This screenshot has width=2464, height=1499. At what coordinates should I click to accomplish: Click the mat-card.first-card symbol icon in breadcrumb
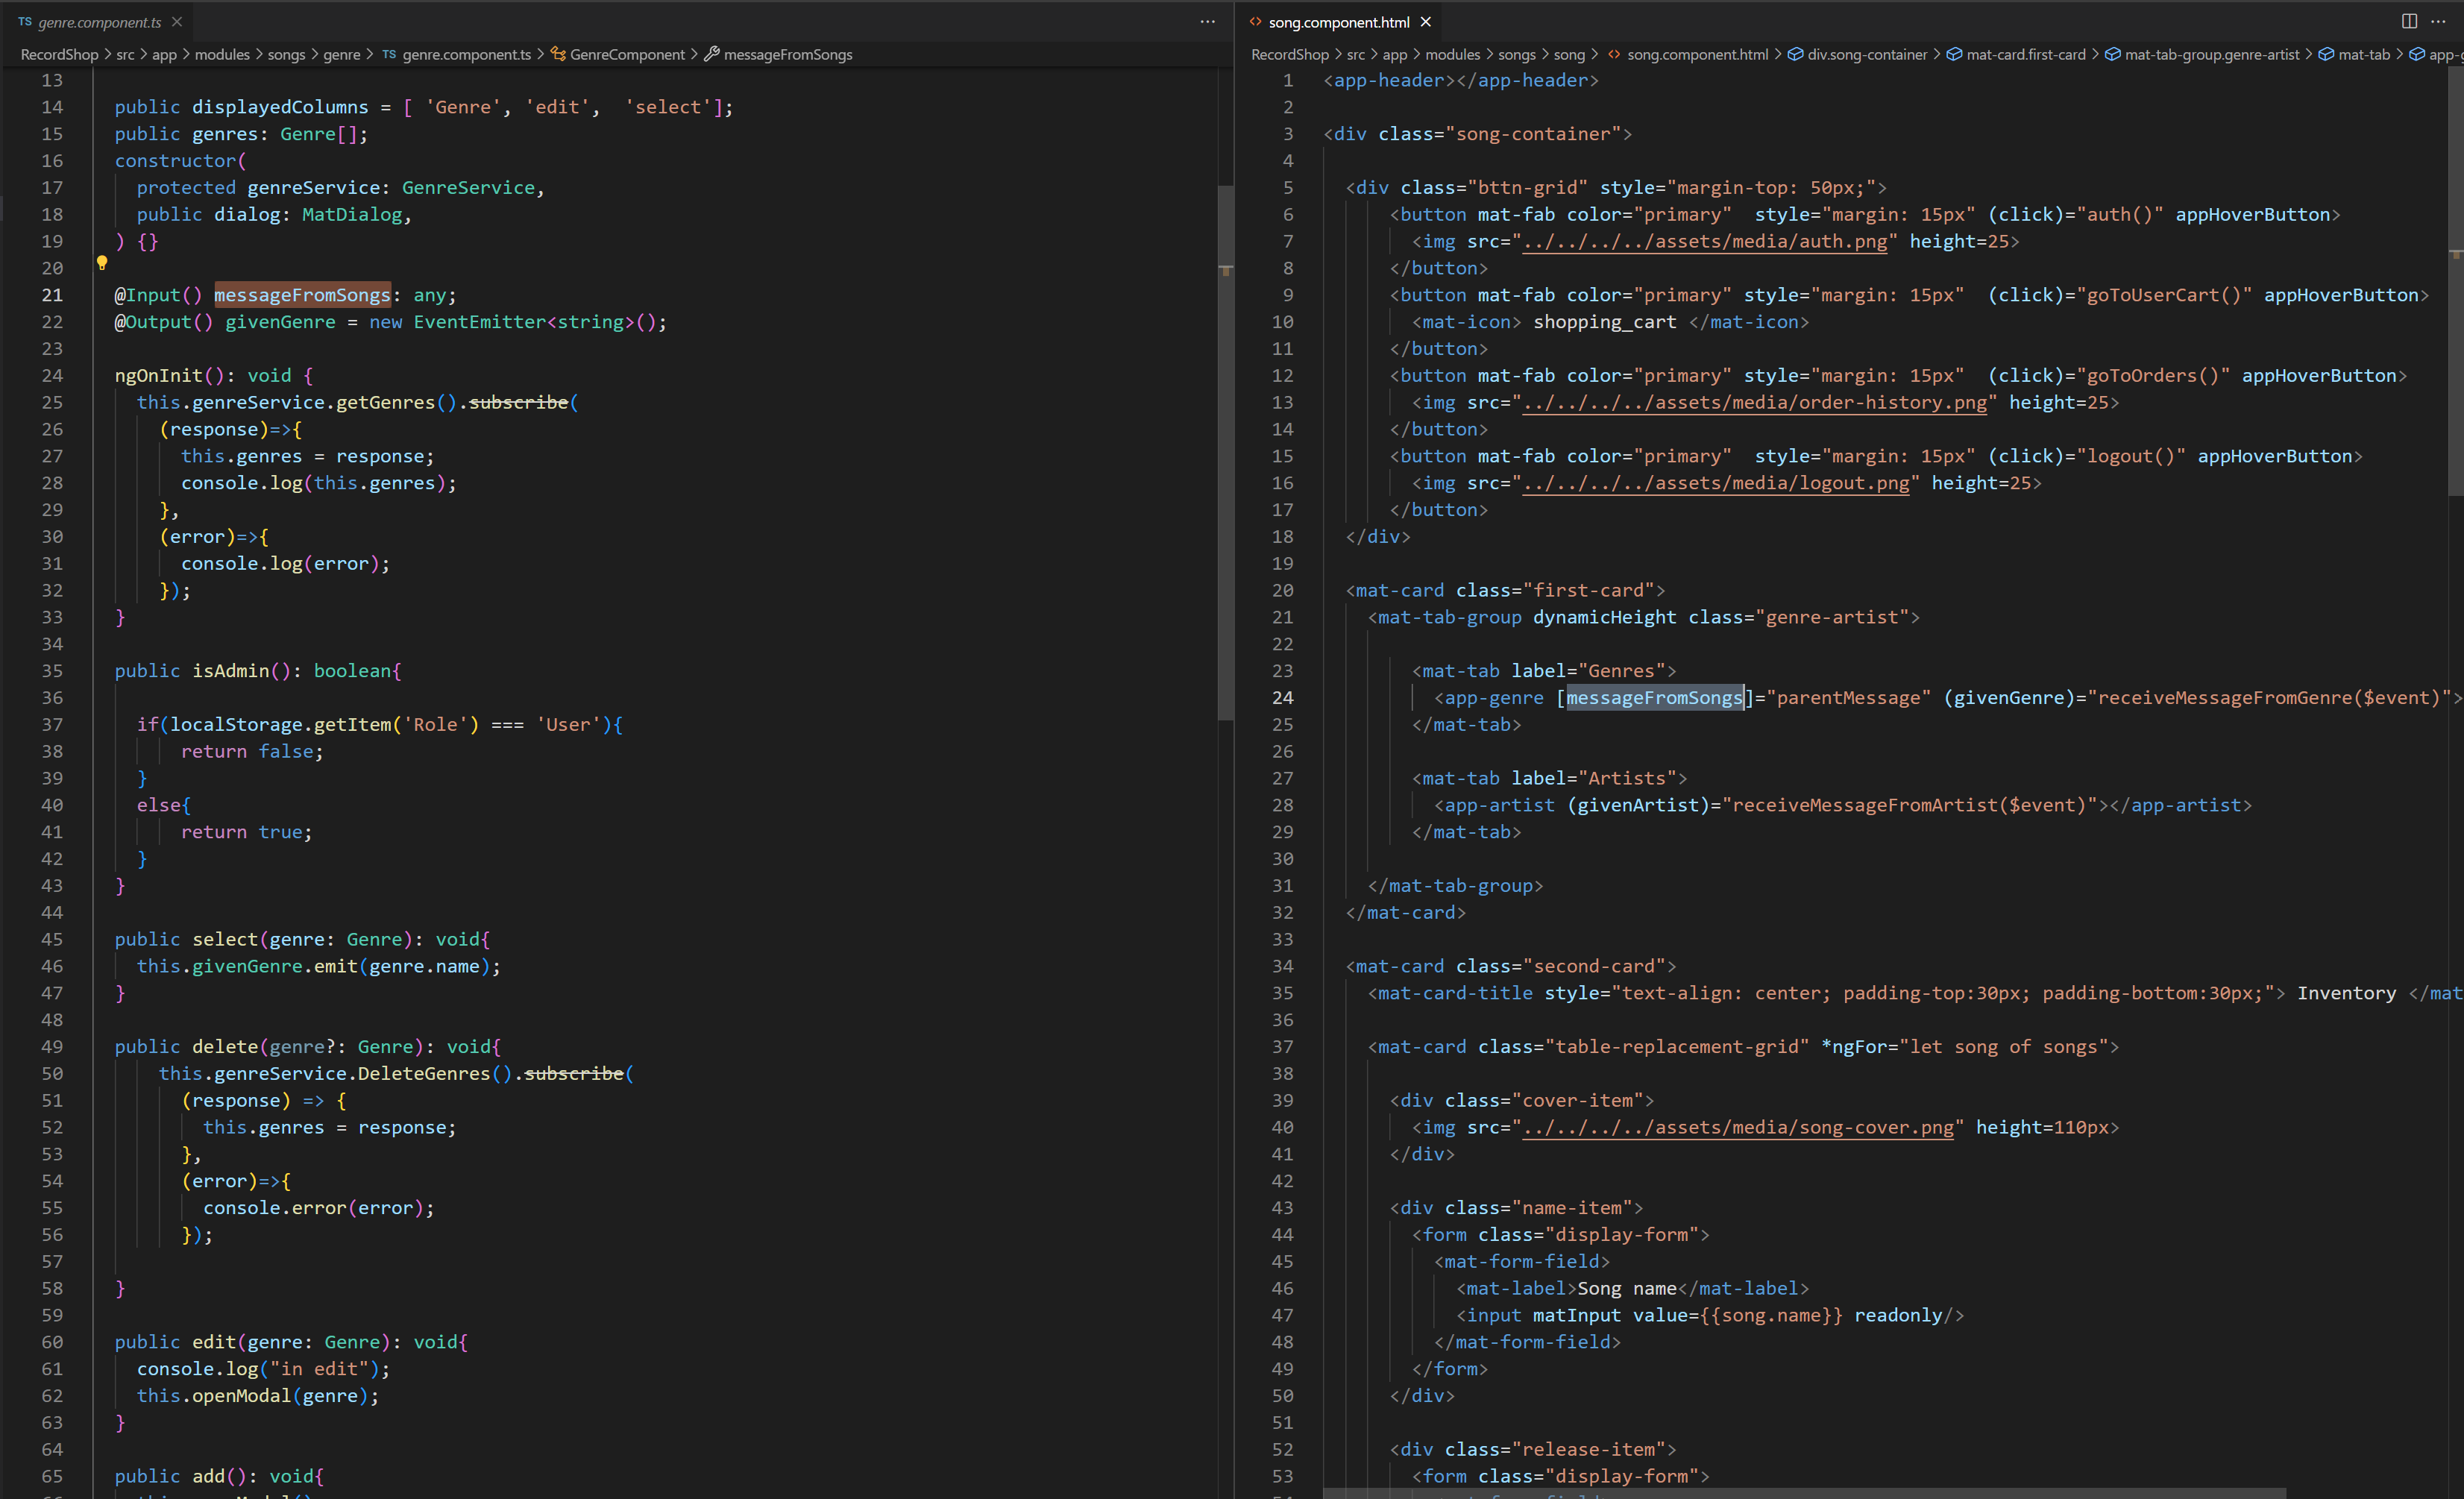click(x=1953, y=54)
